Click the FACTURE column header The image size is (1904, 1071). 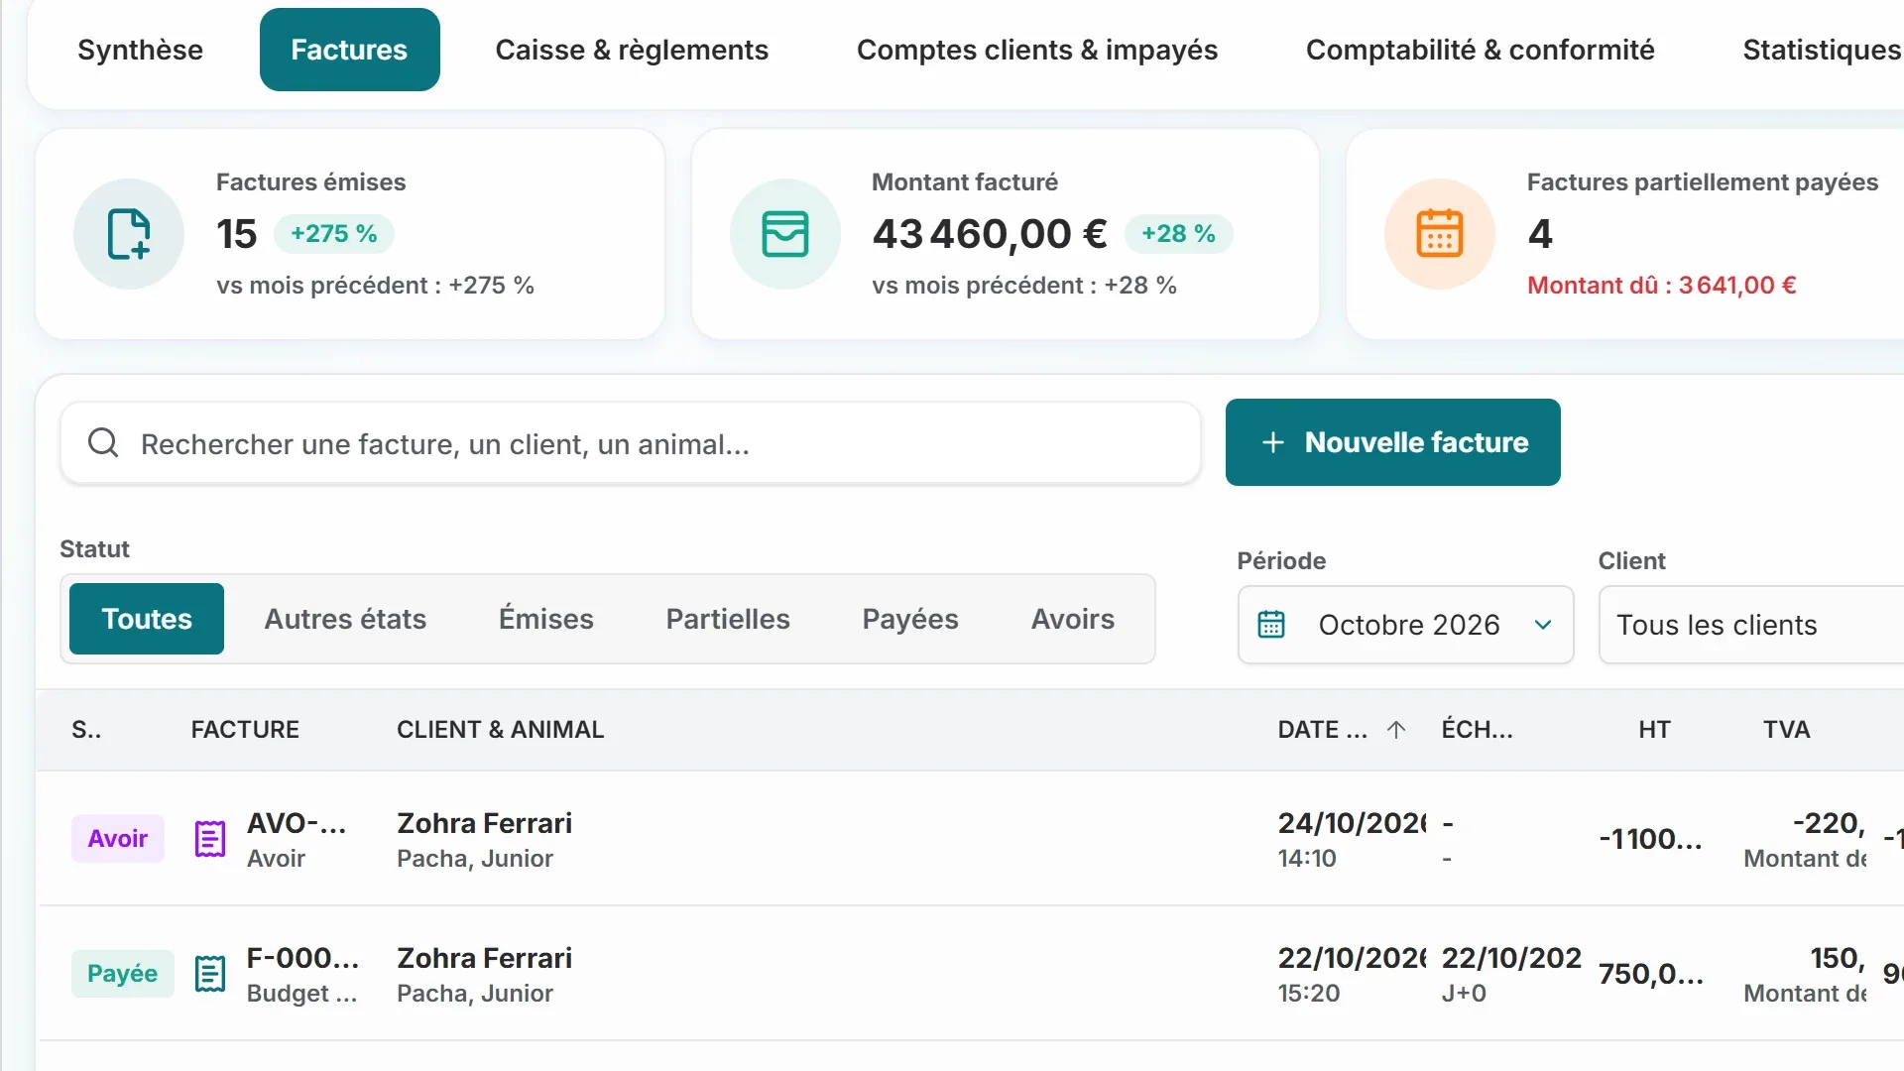245,730
